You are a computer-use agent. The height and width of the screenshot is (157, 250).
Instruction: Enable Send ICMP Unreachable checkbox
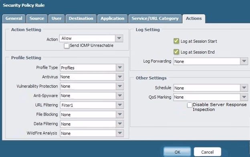(x=67, y=46)
